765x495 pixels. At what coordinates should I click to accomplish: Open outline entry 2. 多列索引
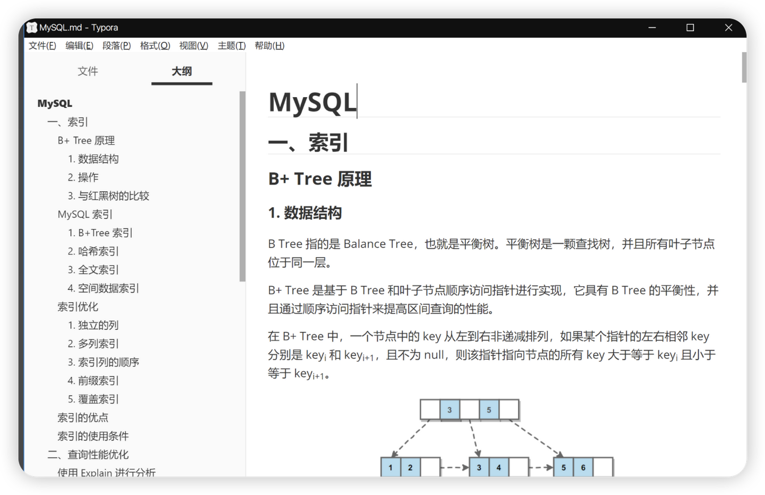click(93, 344)
